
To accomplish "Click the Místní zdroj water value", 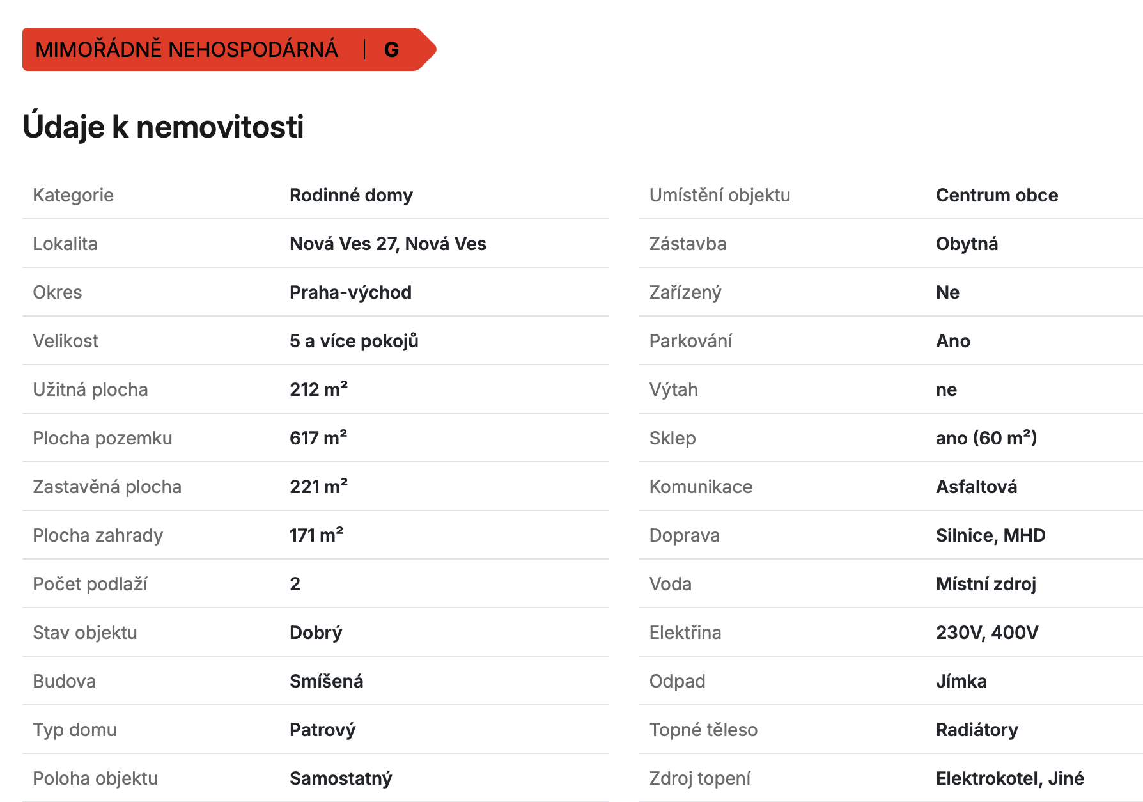I will click(x=986, y=584).
